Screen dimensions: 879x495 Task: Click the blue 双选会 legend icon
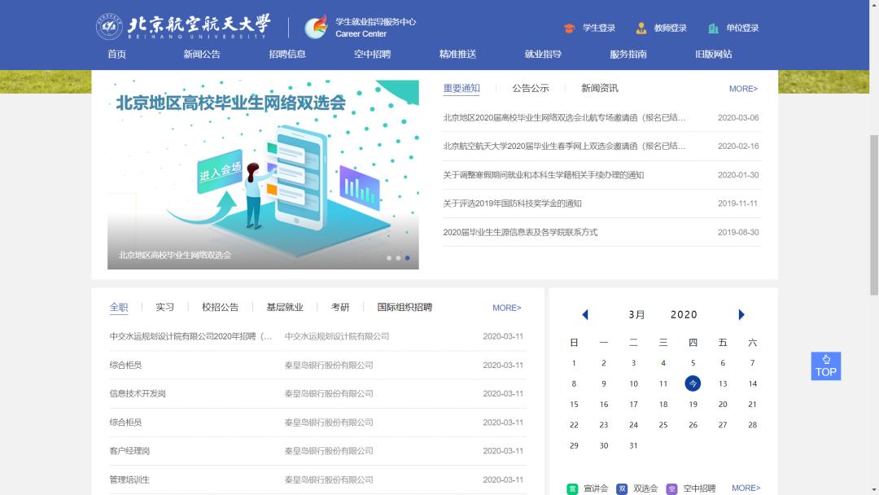pos(622,487)
